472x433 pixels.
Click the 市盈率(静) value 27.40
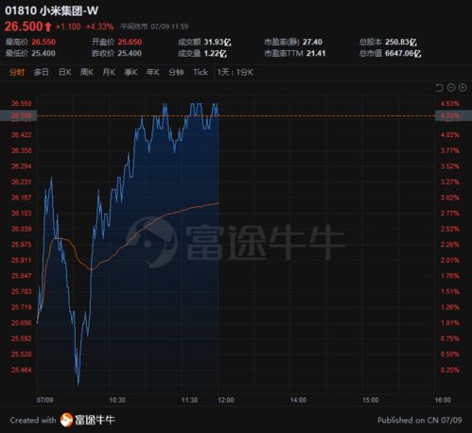point(312,42)
